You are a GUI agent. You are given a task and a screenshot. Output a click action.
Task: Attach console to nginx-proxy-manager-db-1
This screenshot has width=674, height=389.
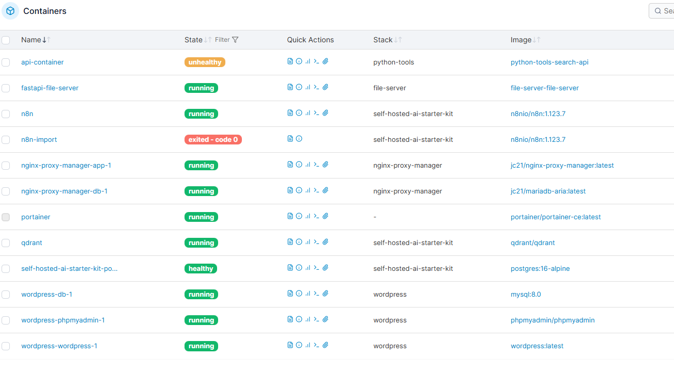coord(326,190)
